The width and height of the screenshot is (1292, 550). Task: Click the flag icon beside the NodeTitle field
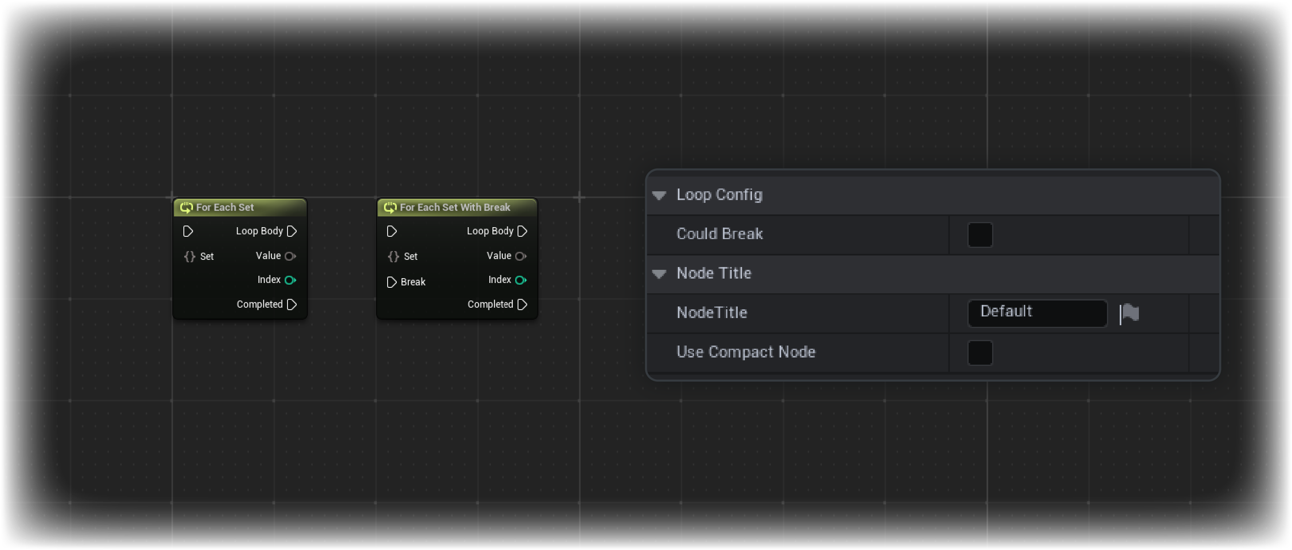pyautogui.click(x=1129, y=313)
